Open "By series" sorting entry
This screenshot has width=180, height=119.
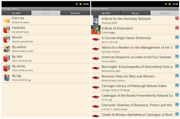[x=46, y=68]
